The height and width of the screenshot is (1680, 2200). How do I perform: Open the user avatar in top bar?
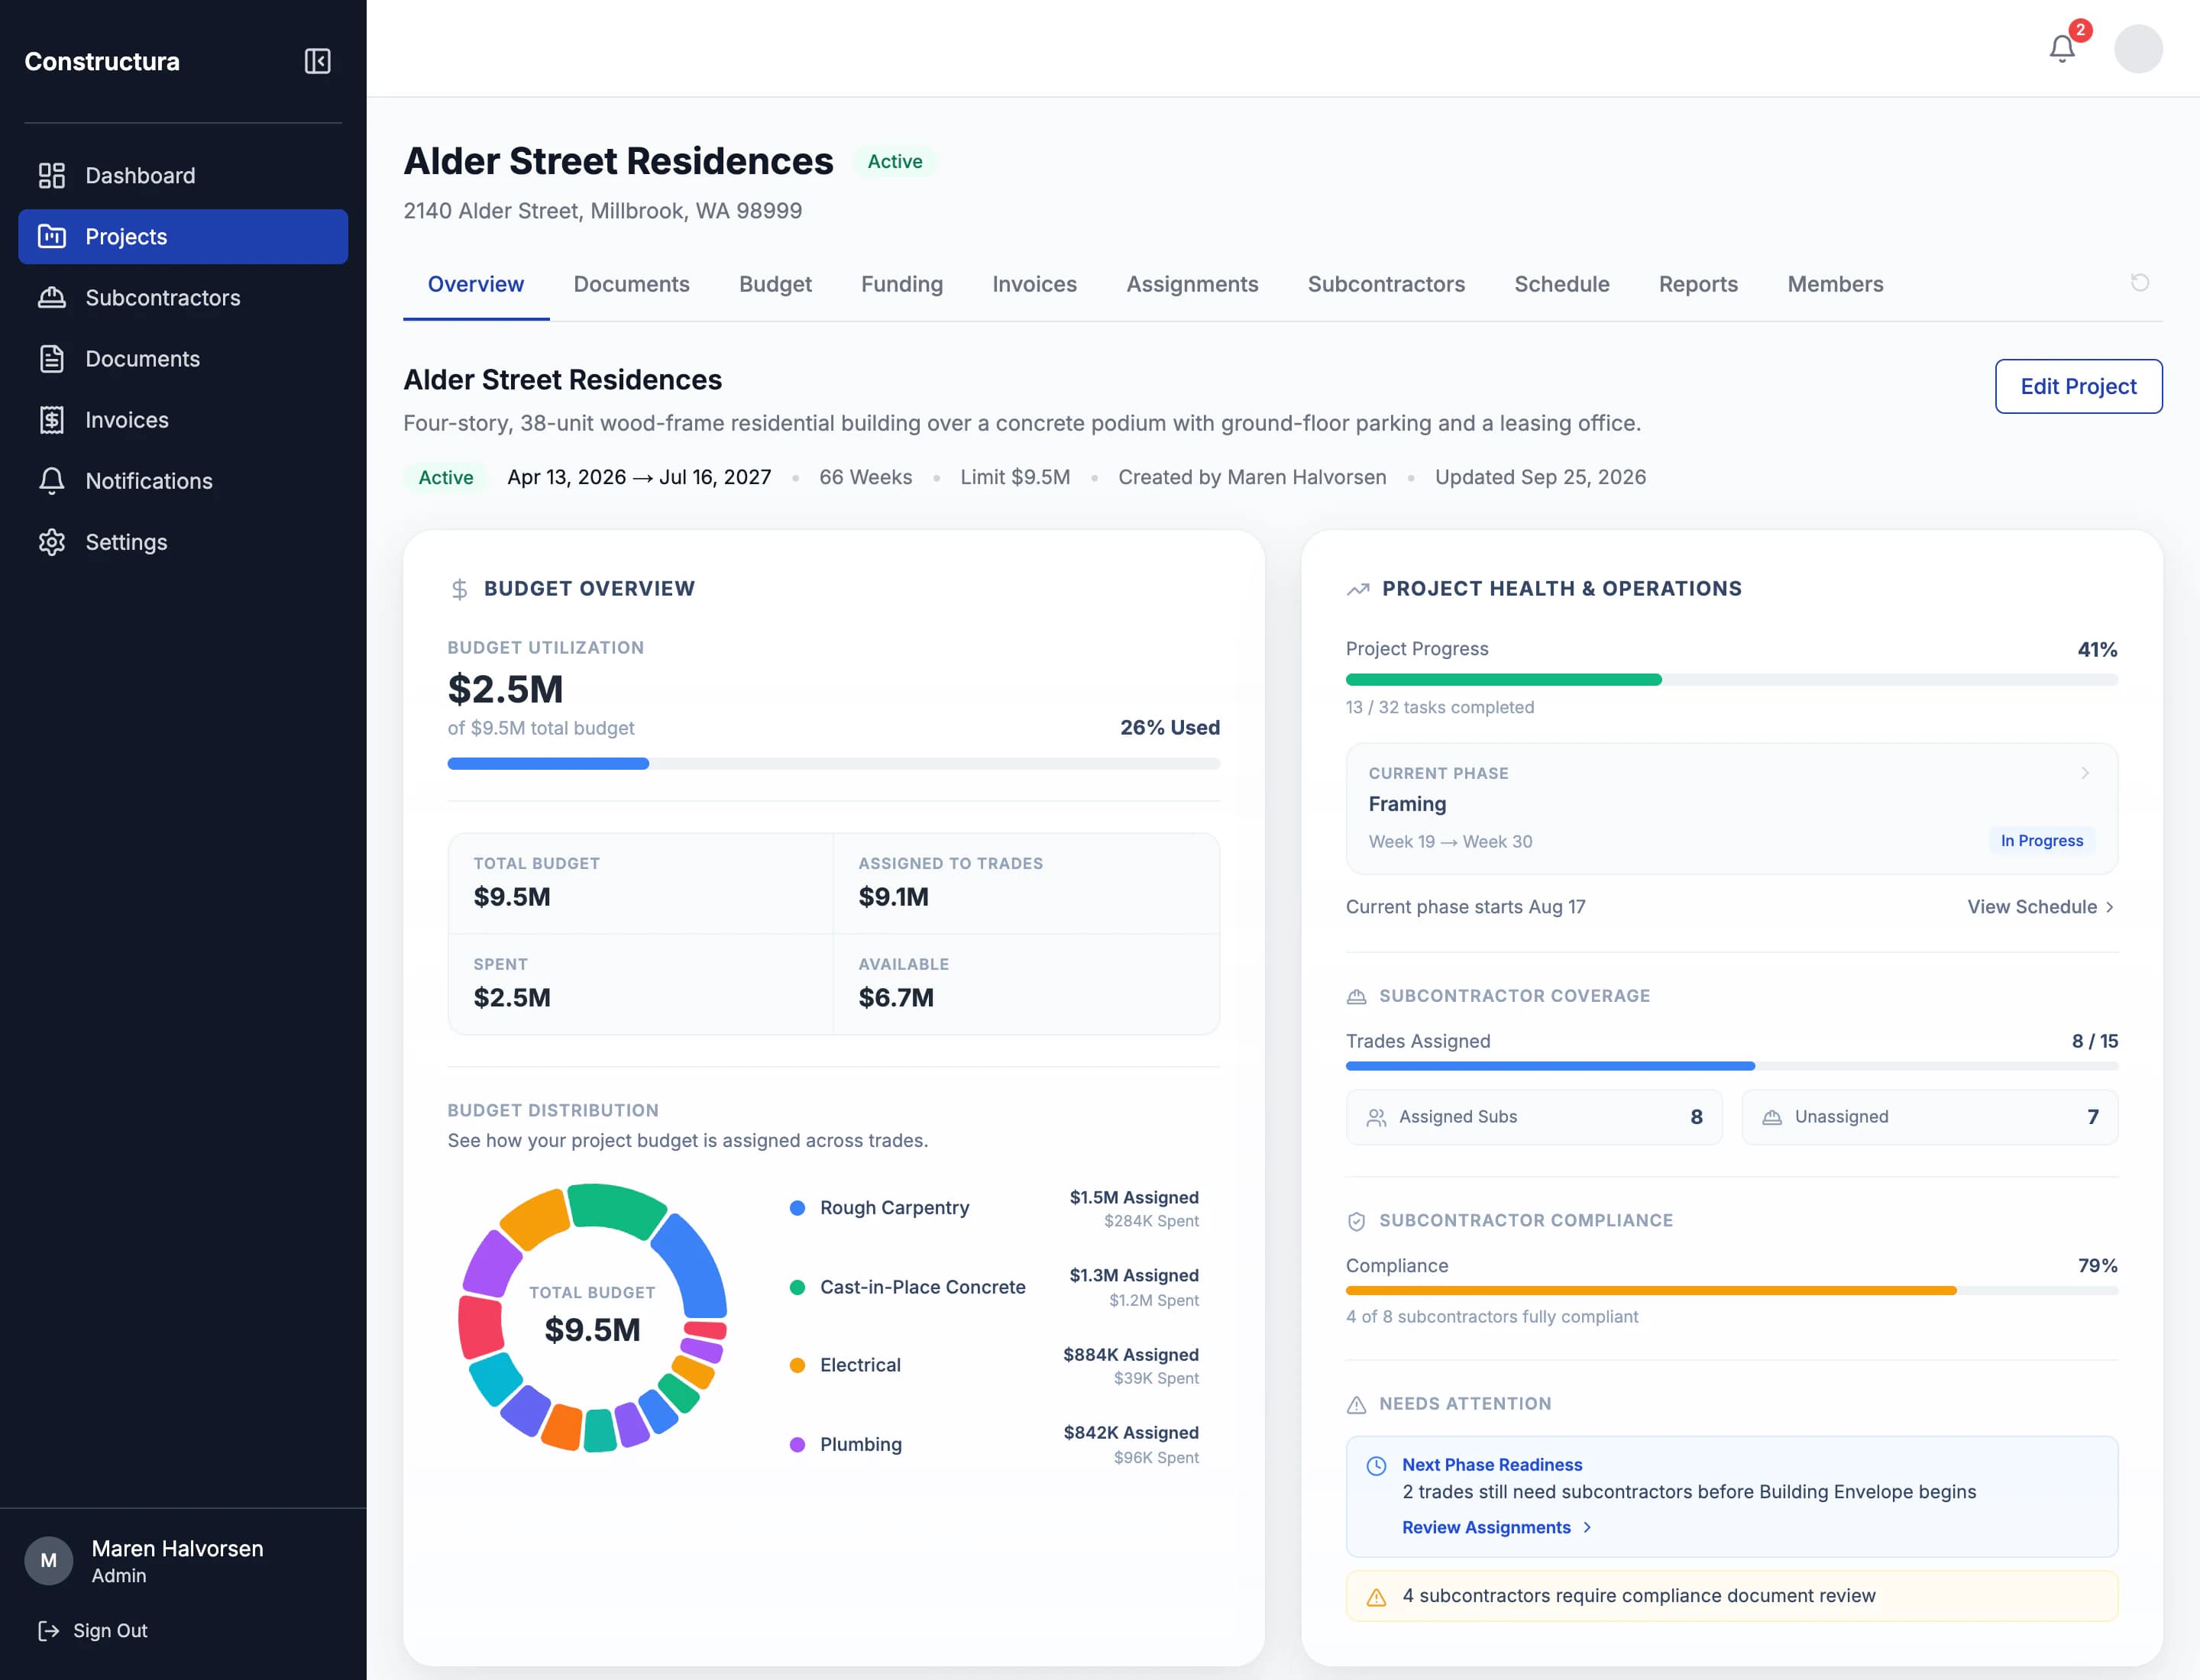coord(2138,48)
